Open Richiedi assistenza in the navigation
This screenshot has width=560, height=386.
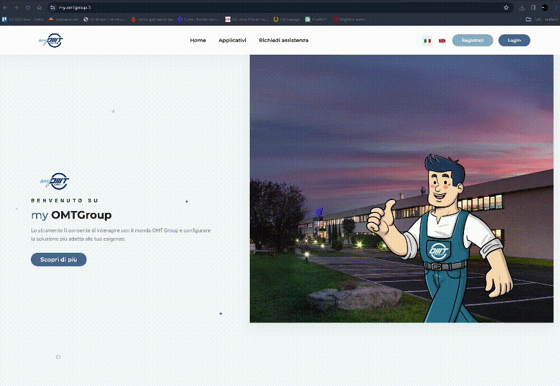[x=284, y=41]
